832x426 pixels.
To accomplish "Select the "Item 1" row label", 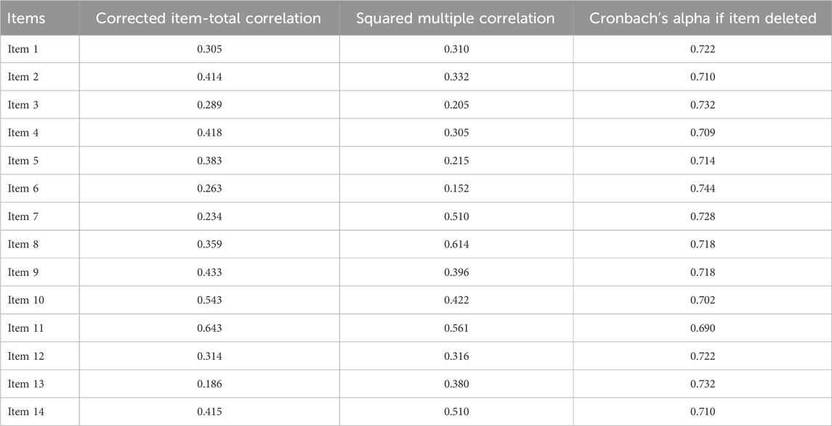I will 23,49.
